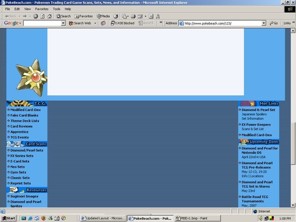The image size is (296, 222).
Task: Click the network connection tray icon
Action: coord(266,218)
